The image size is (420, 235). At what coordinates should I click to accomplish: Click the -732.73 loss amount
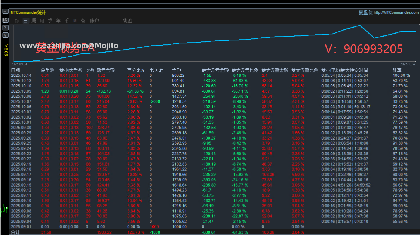click(104, 91)
